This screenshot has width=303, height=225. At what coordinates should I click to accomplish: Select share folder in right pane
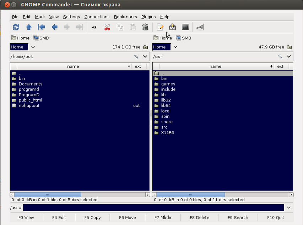(x=223, y=122)
